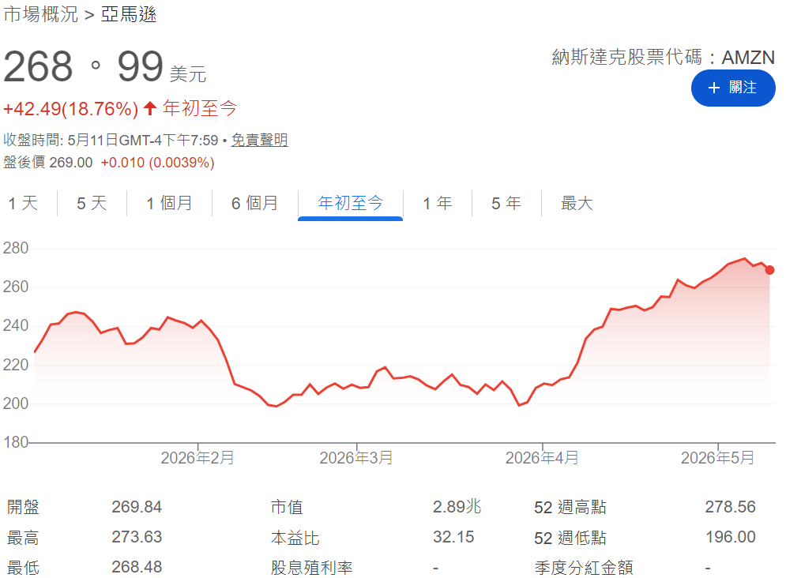Switch to the 1 個月 tab
This screenshot has width=786, height=578.
pos(169,204)
